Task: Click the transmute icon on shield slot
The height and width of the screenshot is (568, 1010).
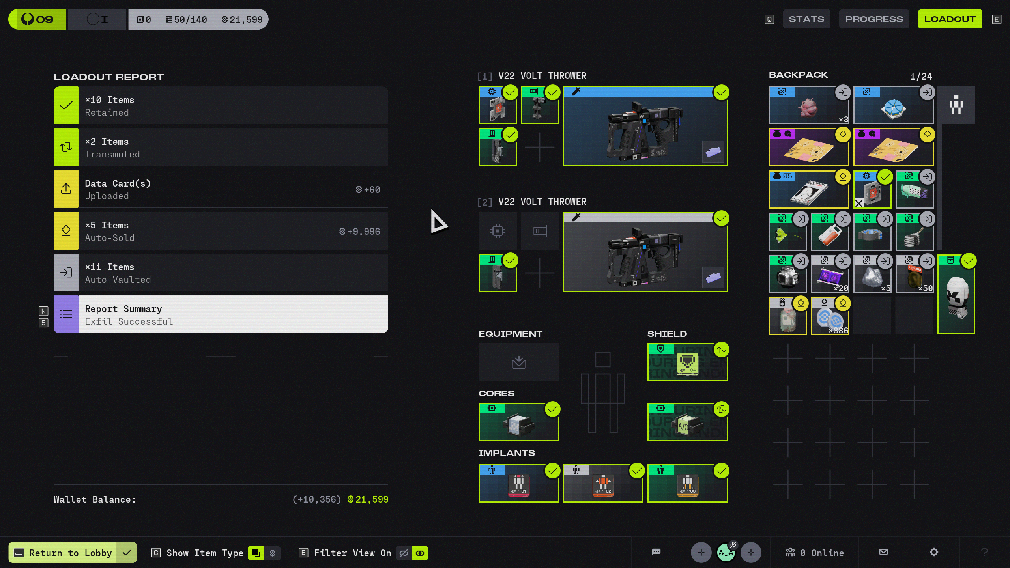Action: [x=721, y=349]
